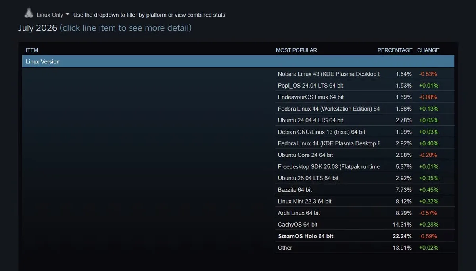Click the -0.53% change value
The height and width of the screenshot is (271, 476).
coord(428,74)
